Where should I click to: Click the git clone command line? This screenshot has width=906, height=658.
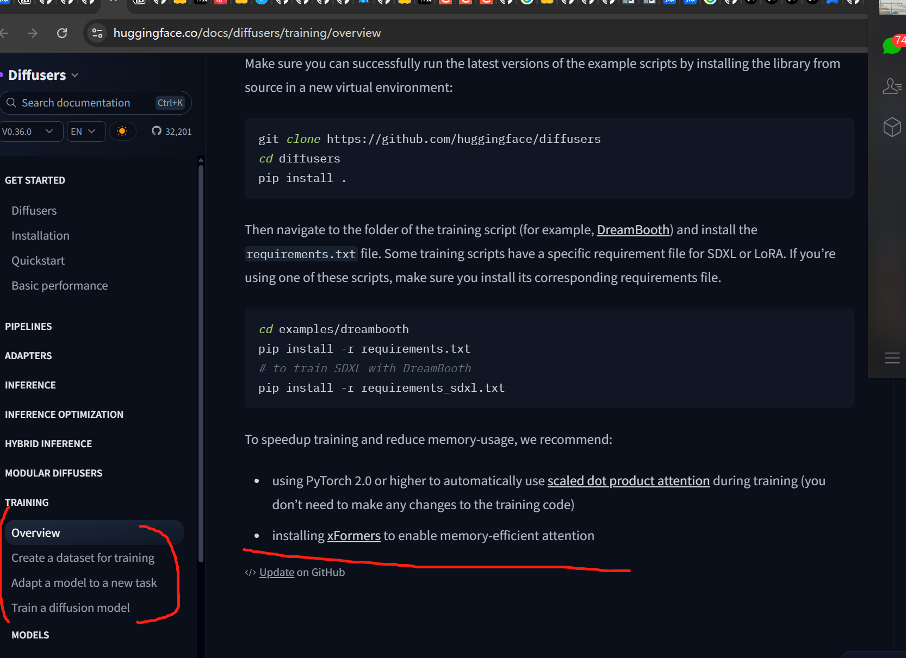(x=430, y=139)
